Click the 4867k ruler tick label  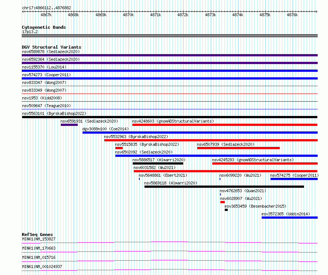click(46, 15)
